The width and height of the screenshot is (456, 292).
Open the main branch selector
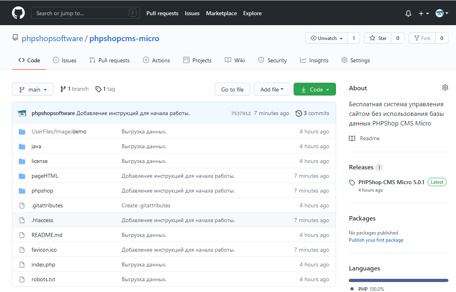(32, 89)
